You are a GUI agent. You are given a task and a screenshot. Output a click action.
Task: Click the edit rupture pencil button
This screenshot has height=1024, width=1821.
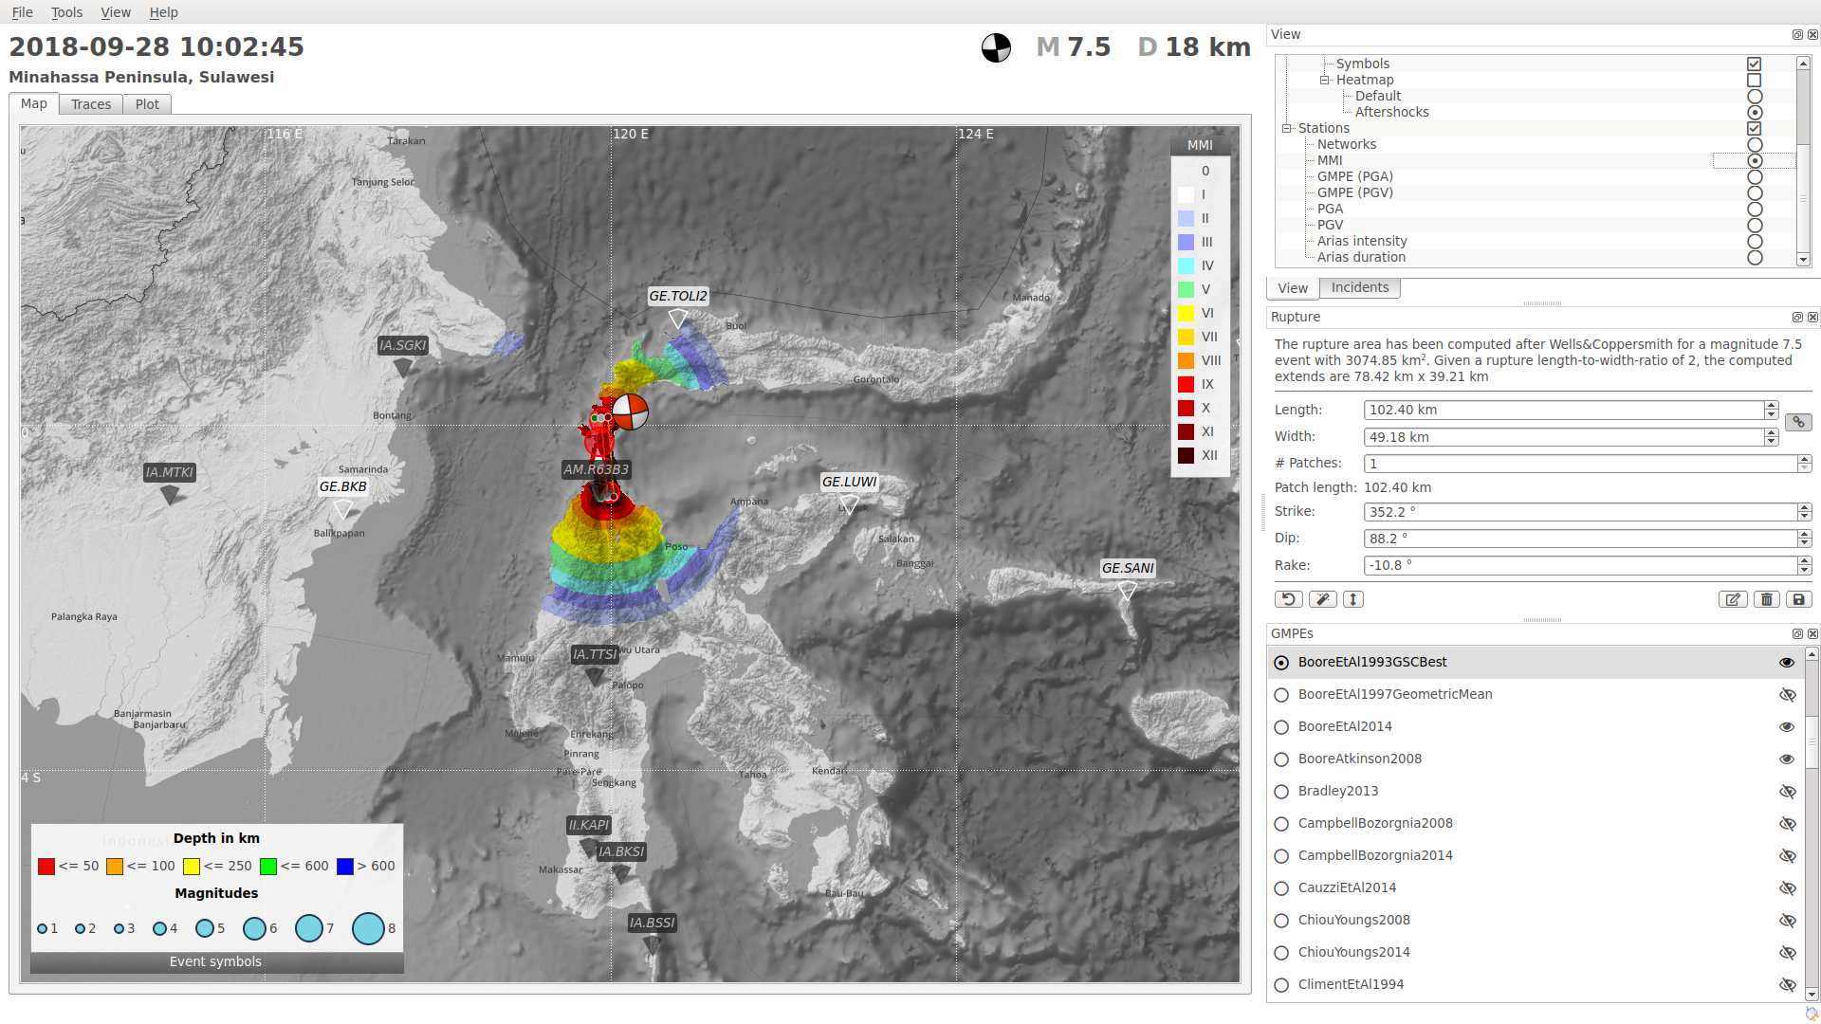click(x=1733, y=599)
